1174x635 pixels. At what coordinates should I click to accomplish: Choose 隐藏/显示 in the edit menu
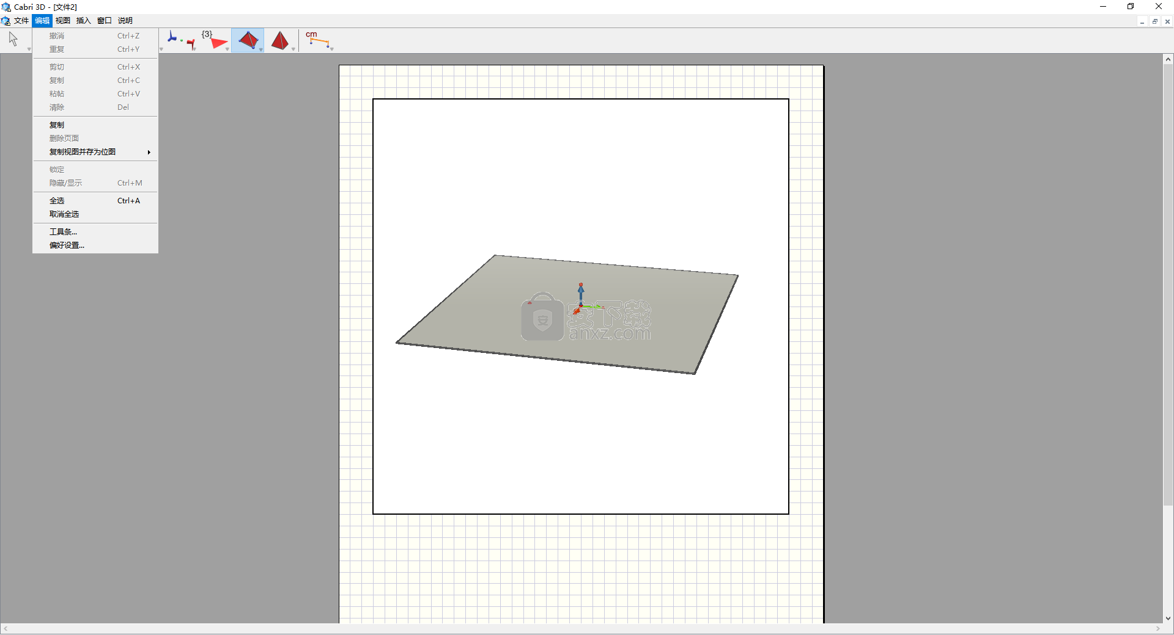click(x=95, y=183)
